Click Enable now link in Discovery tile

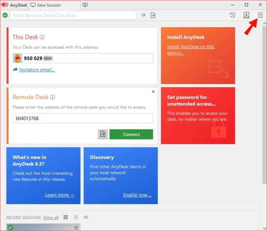(x=137, y=195)
